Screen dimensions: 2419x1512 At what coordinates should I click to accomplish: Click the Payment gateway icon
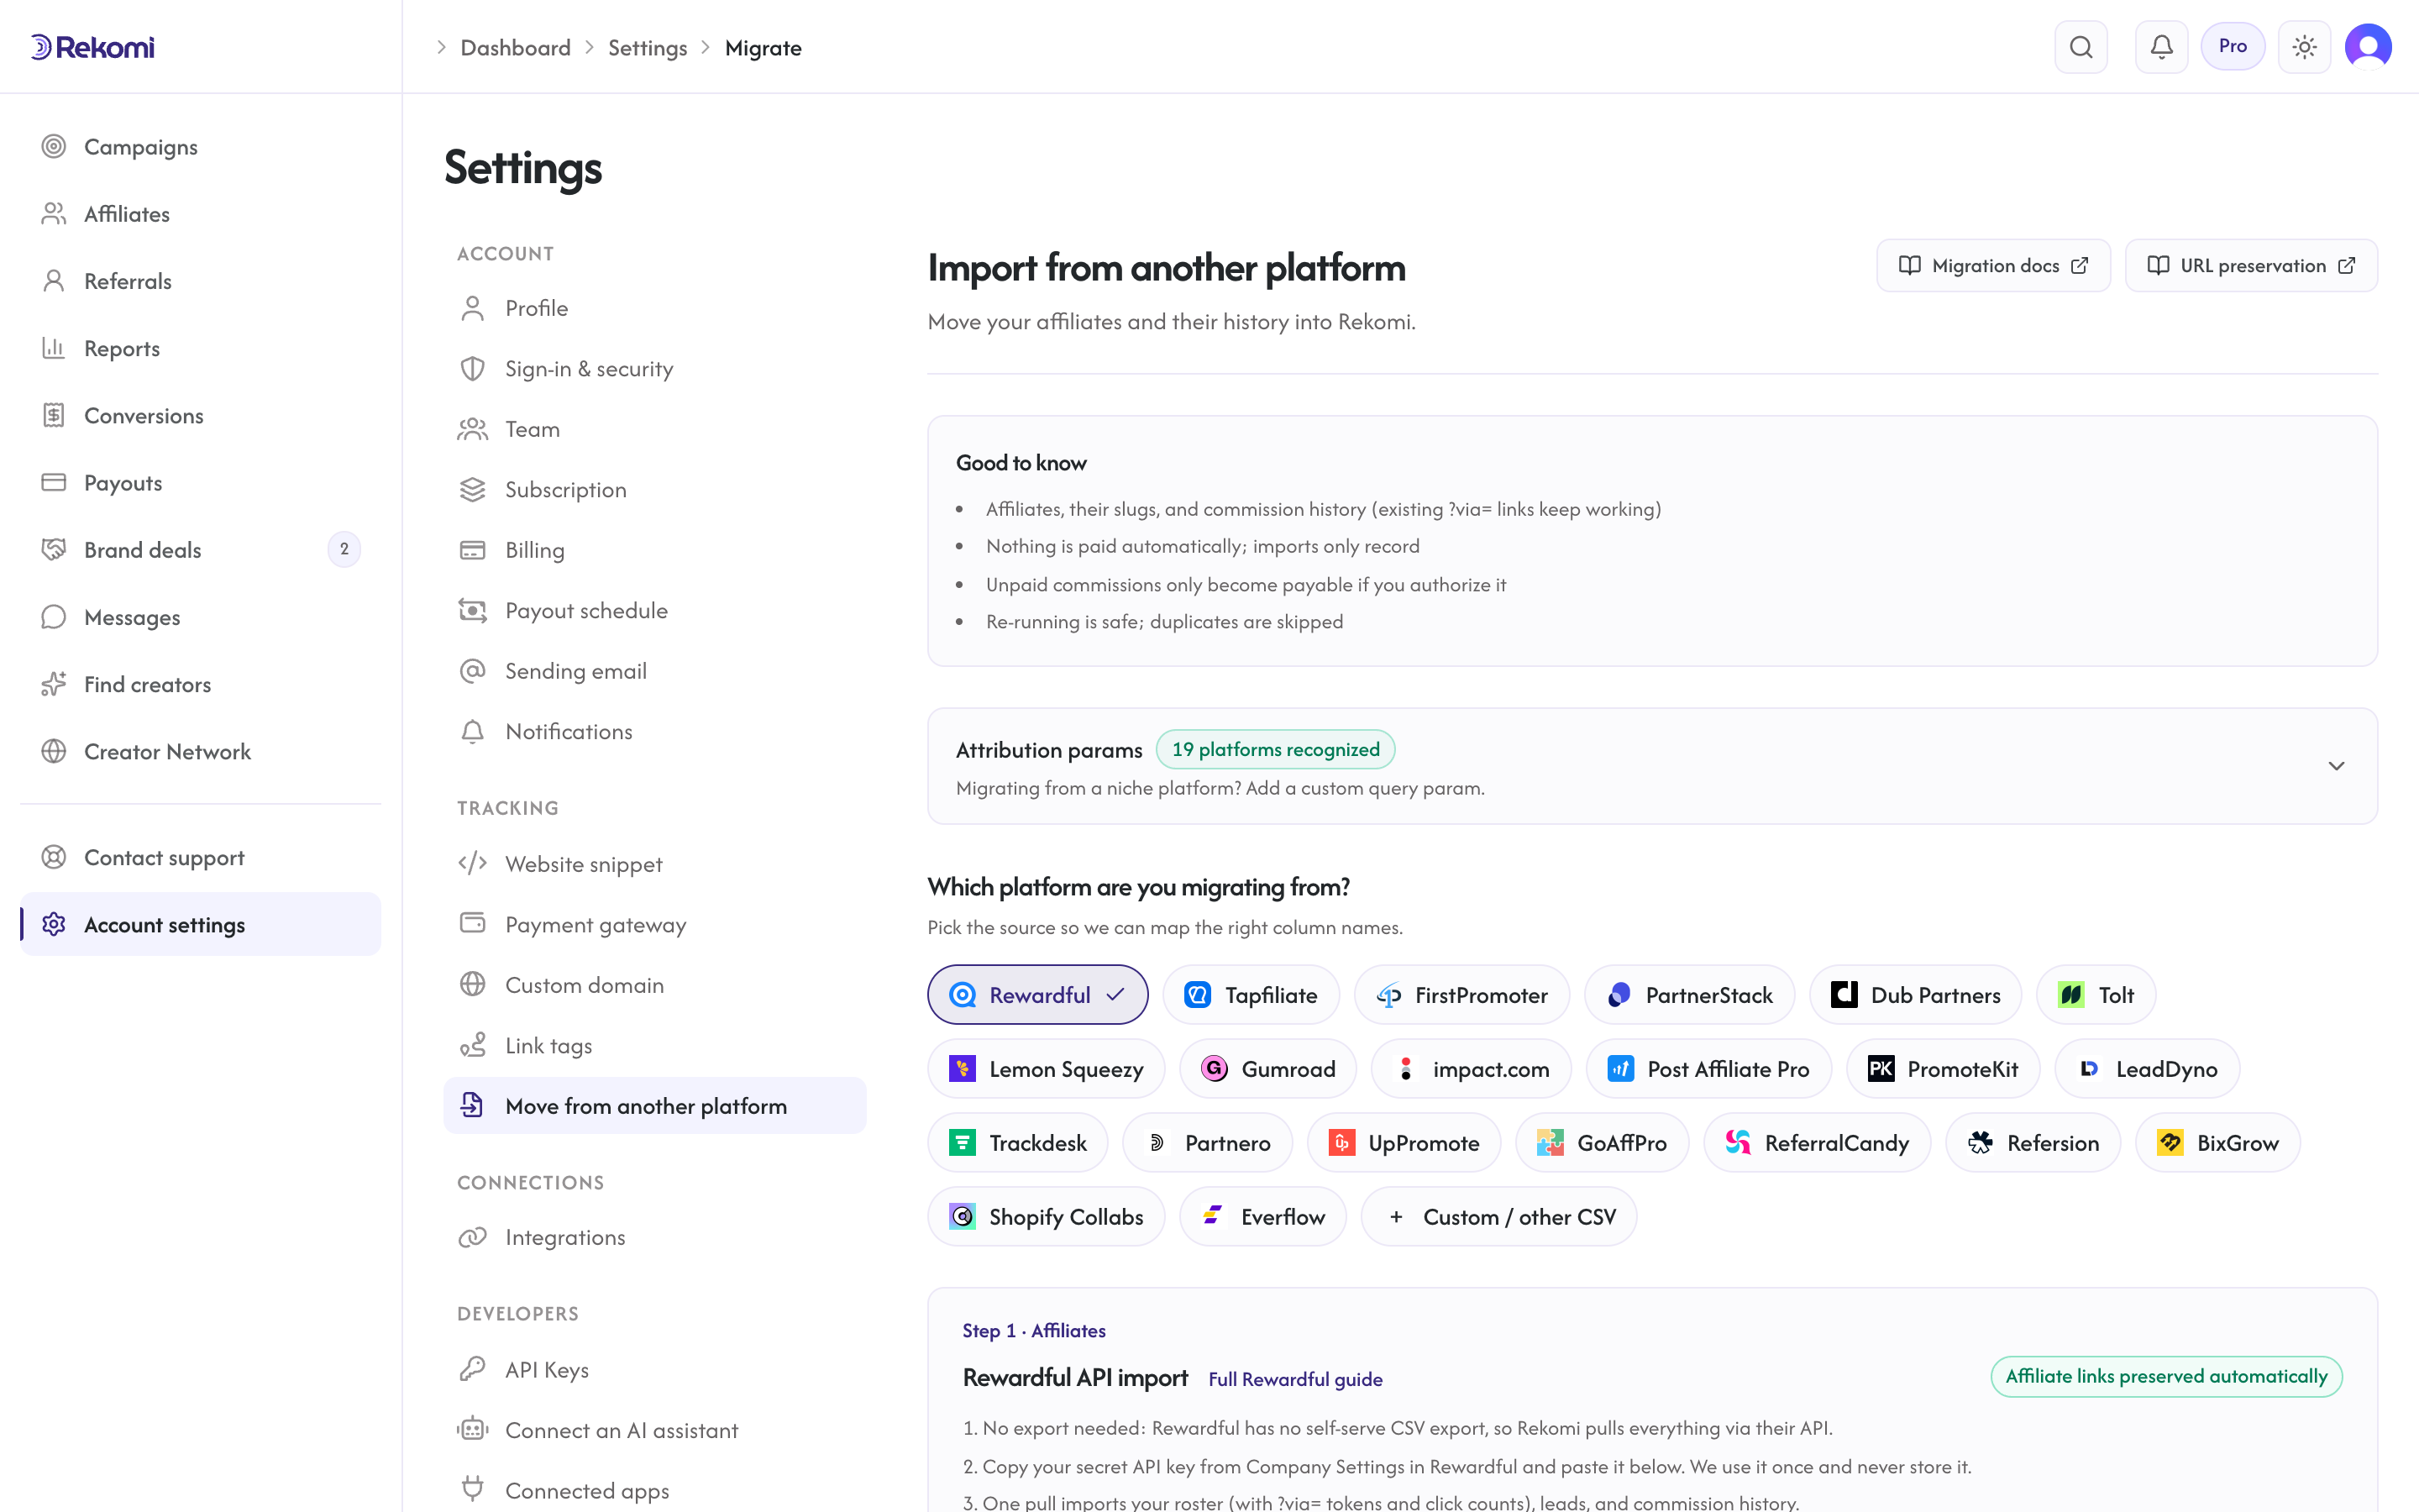tap(473, 922)
